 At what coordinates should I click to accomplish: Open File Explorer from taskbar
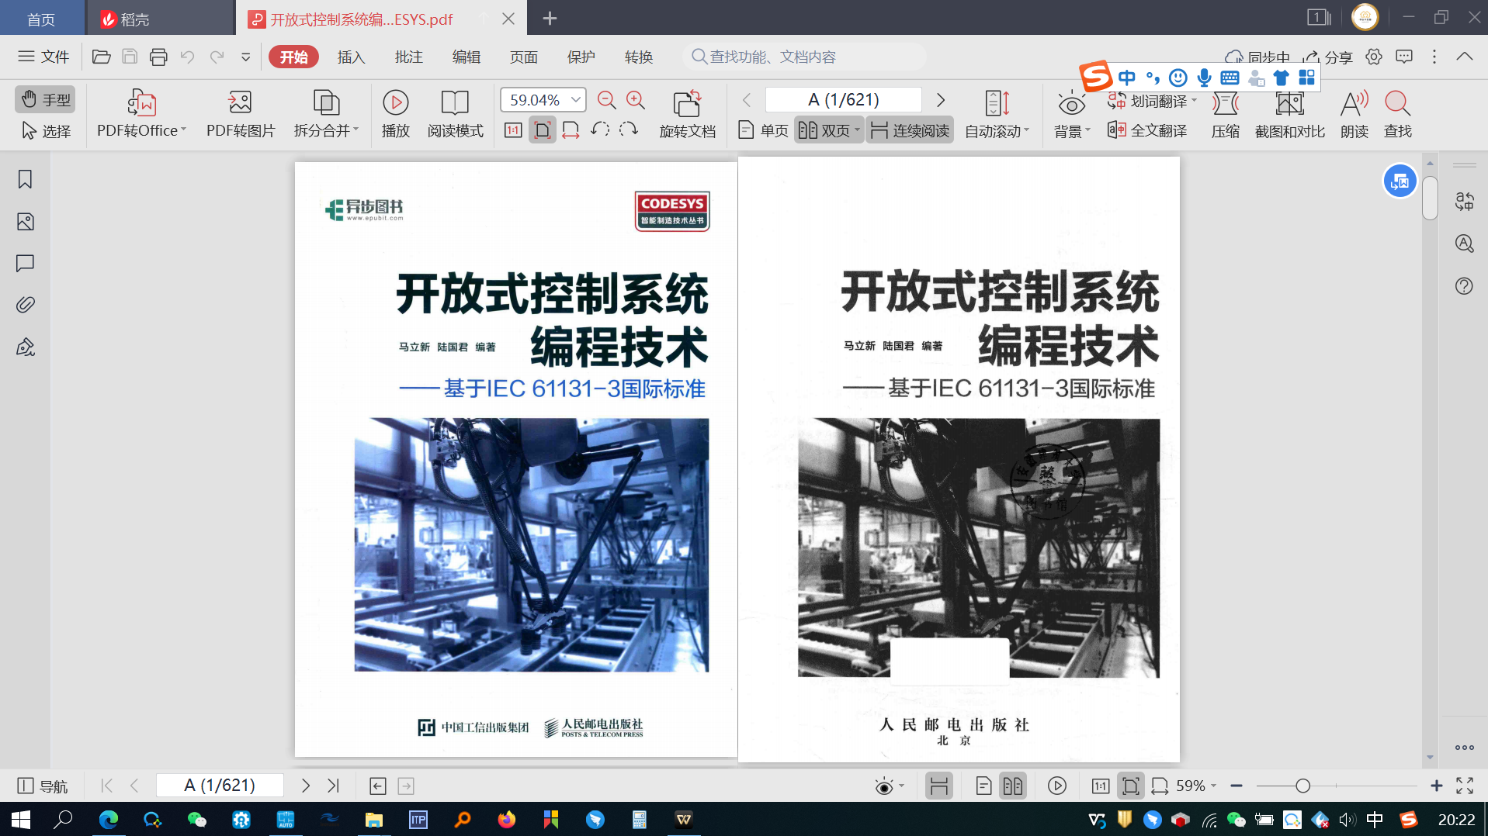(374, 820)
